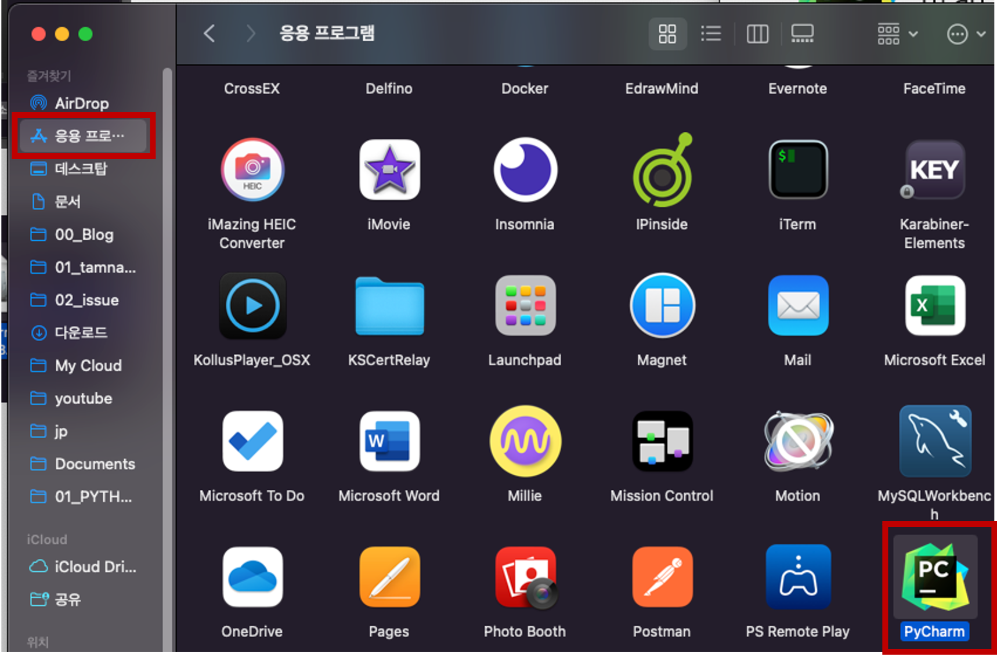The height and width of the screenshot is (657, 997).
Task: Open the iMazing HEIC Converter app icon
Action: click(x=252, y=170)
